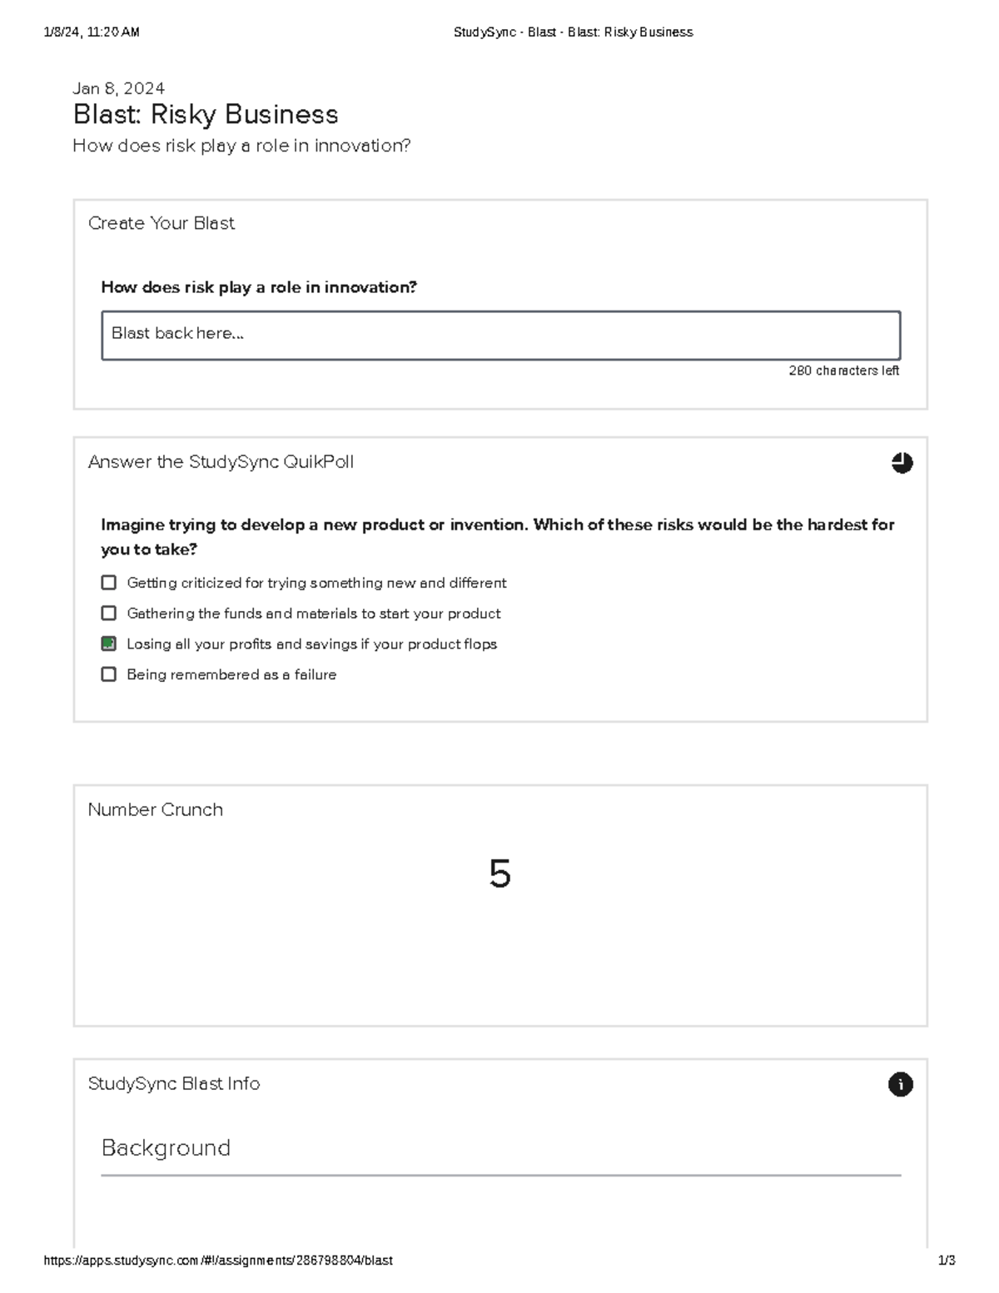Click the 'Jan 8, 2024' date text
The height and width of the screenshot is (1293, 999).
(119, 87)
